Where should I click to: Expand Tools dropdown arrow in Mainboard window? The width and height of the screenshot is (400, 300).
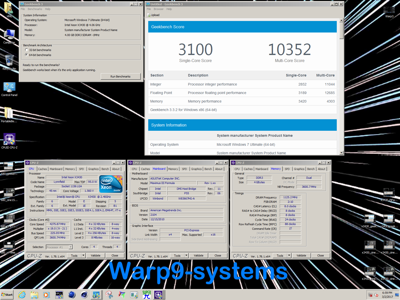click(x=186, y=255)
